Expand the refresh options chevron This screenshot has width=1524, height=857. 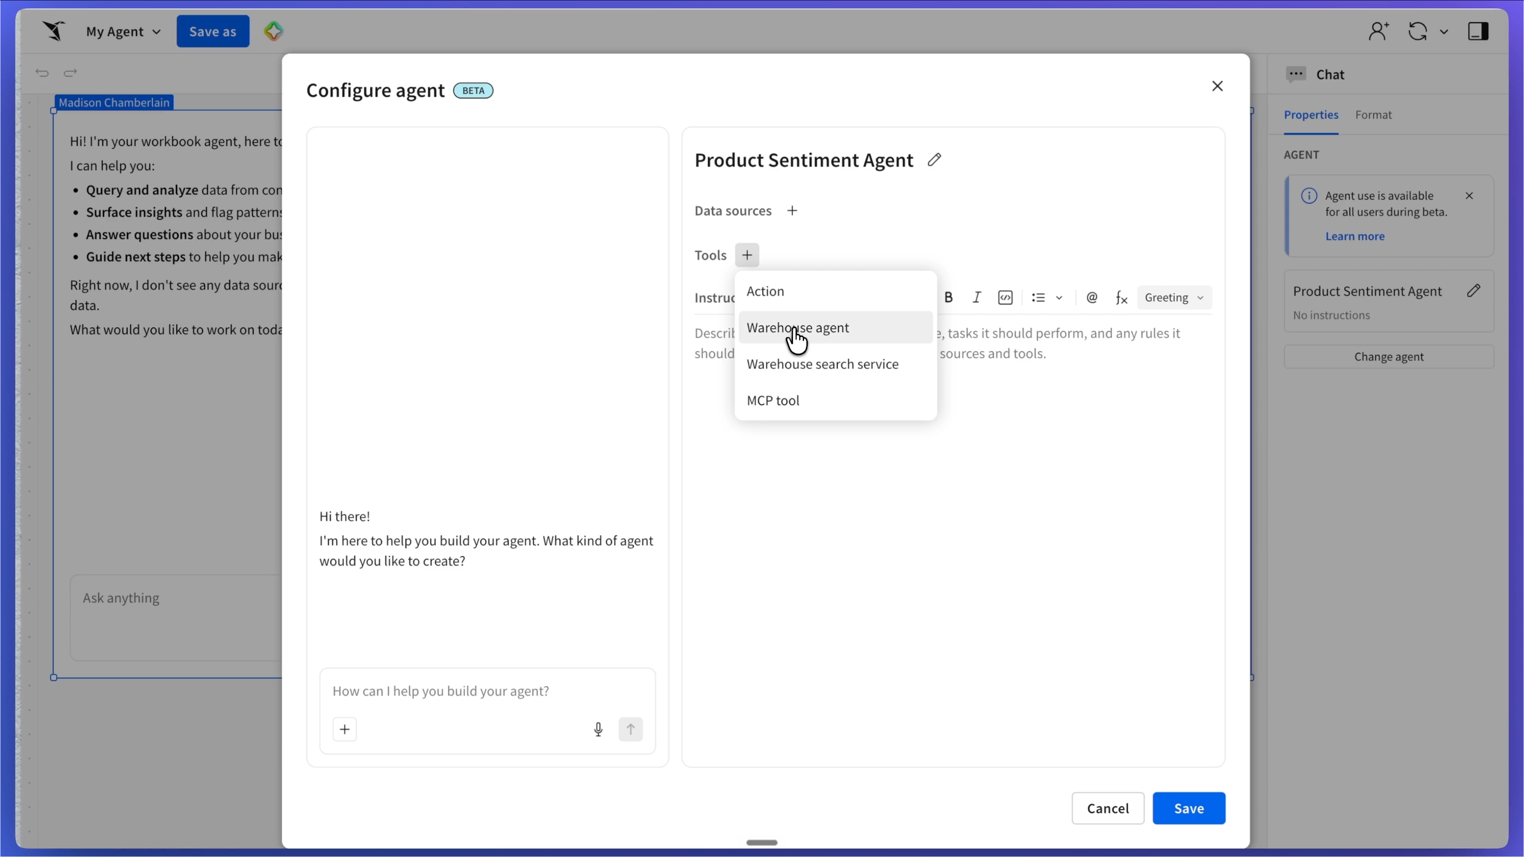(1443, 32)
